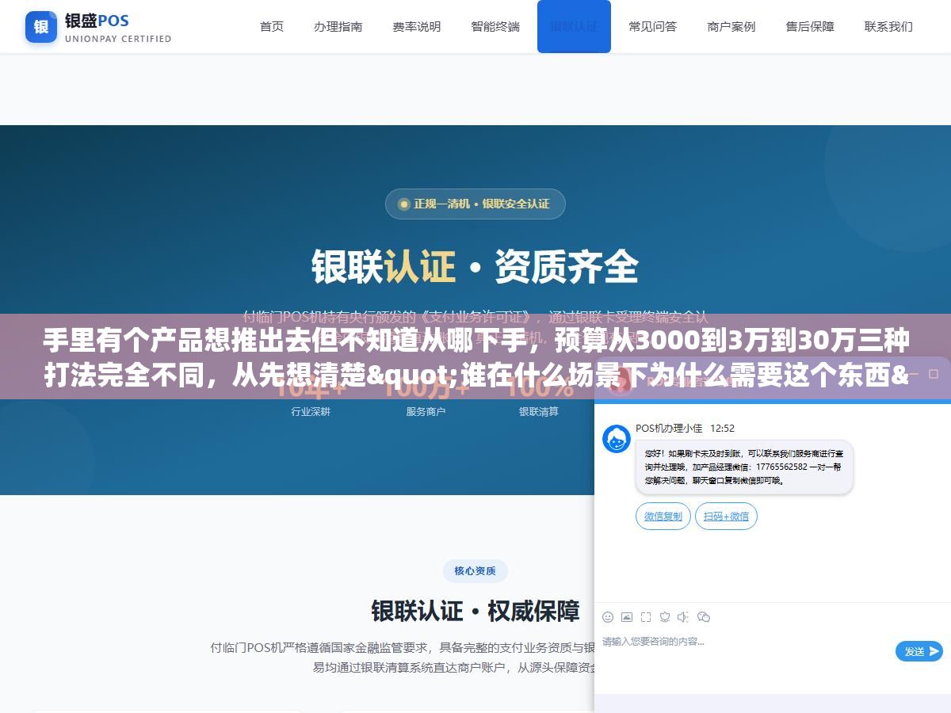
Task: Click the 核心资质 pill label
Action: point(475,570)
